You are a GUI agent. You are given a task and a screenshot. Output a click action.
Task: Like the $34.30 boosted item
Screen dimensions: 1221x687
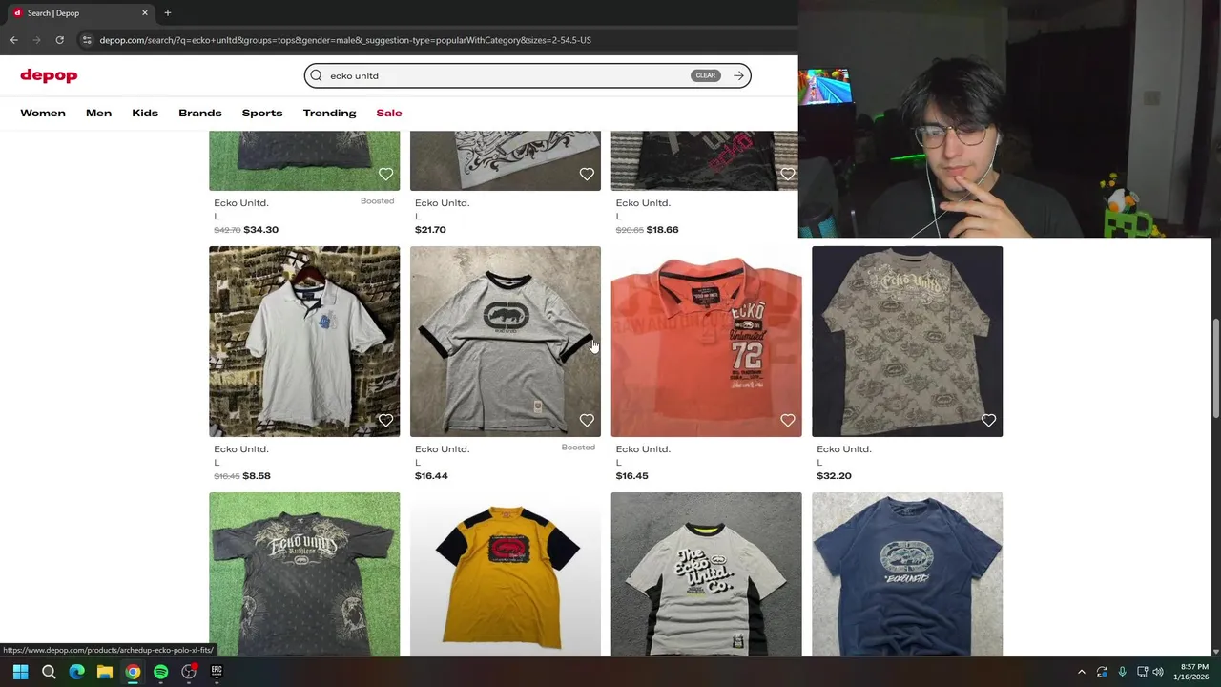coord(385,174)
